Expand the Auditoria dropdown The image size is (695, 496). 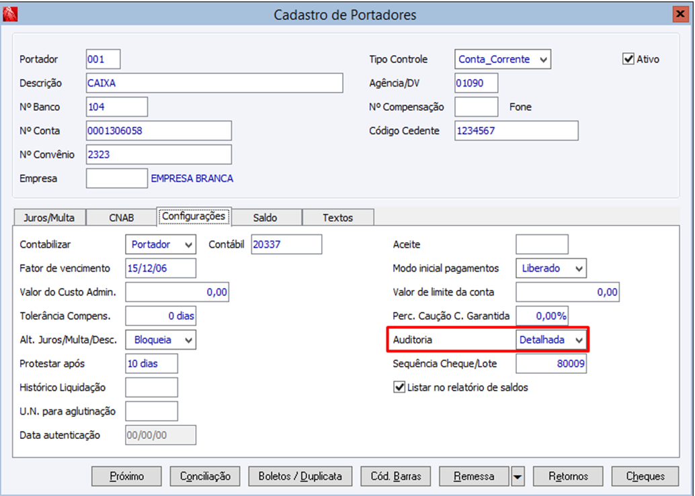[551, 340]
